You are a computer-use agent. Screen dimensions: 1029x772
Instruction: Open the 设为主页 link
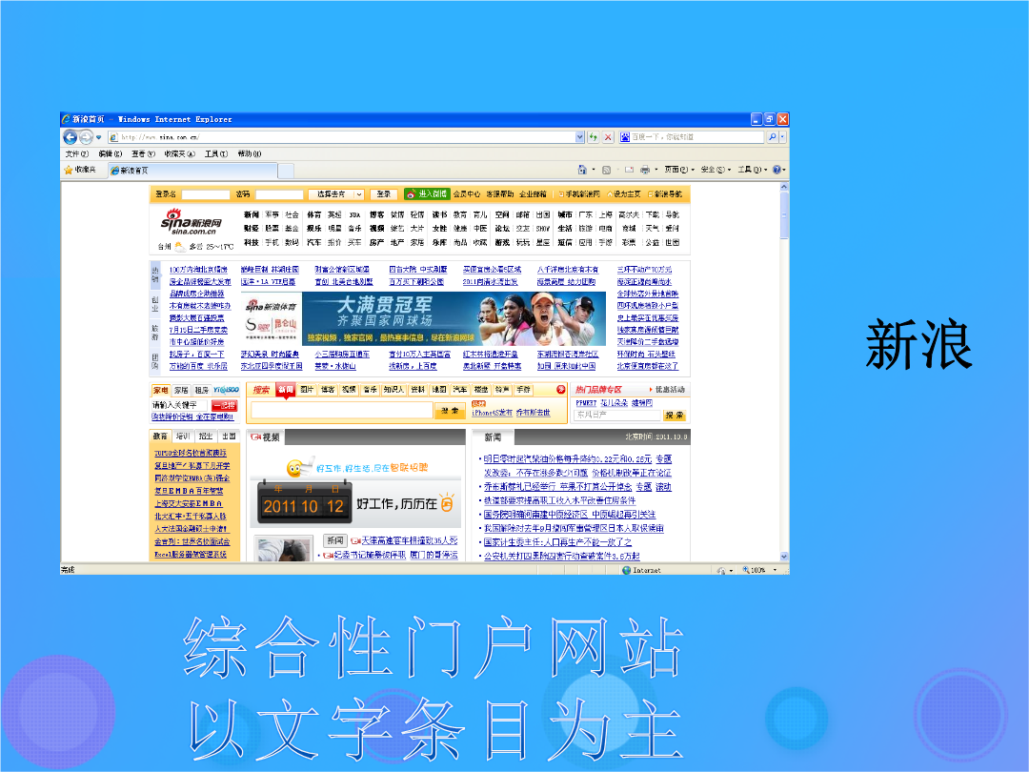(626, 194)
